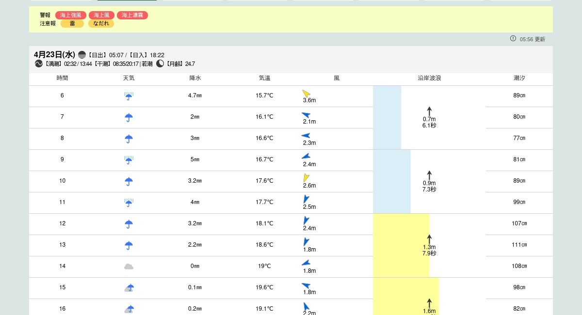Click the cloudy icon at 14時
The width and height of the screenshot is (582, 315).
(x=129, y=267)
